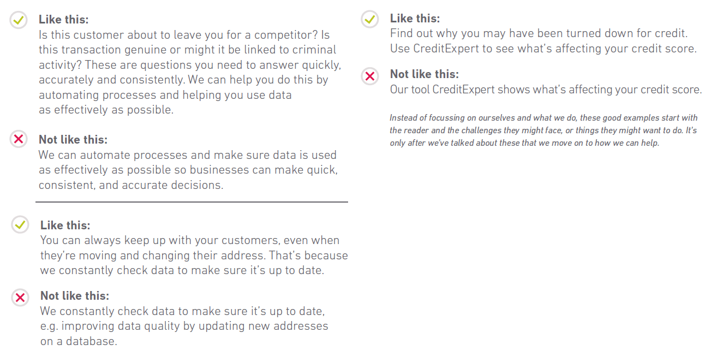Click the horizontal divider line between the left examples
Screen dimensions: 712x356
point(192,202)
